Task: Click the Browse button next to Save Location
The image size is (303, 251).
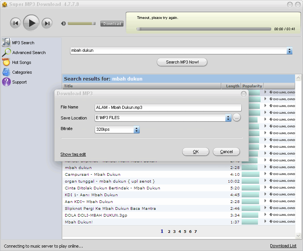Action: click(237, 118)
